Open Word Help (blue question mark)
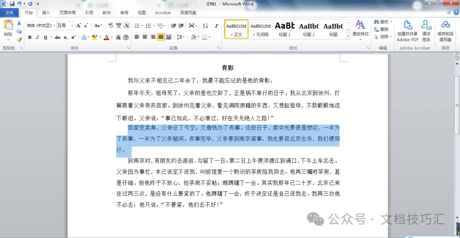This screenshot has width=460, height=238. 456,13
